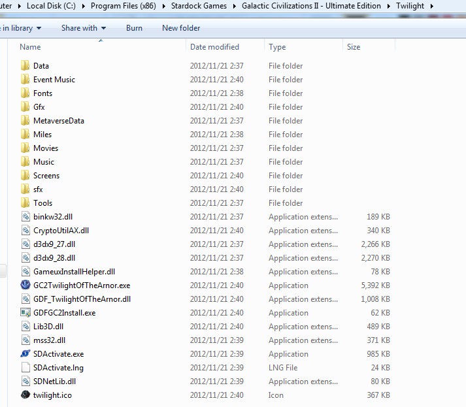Click the Lib3D.dll file icon
466x407 pixels.
pos(25,326)
